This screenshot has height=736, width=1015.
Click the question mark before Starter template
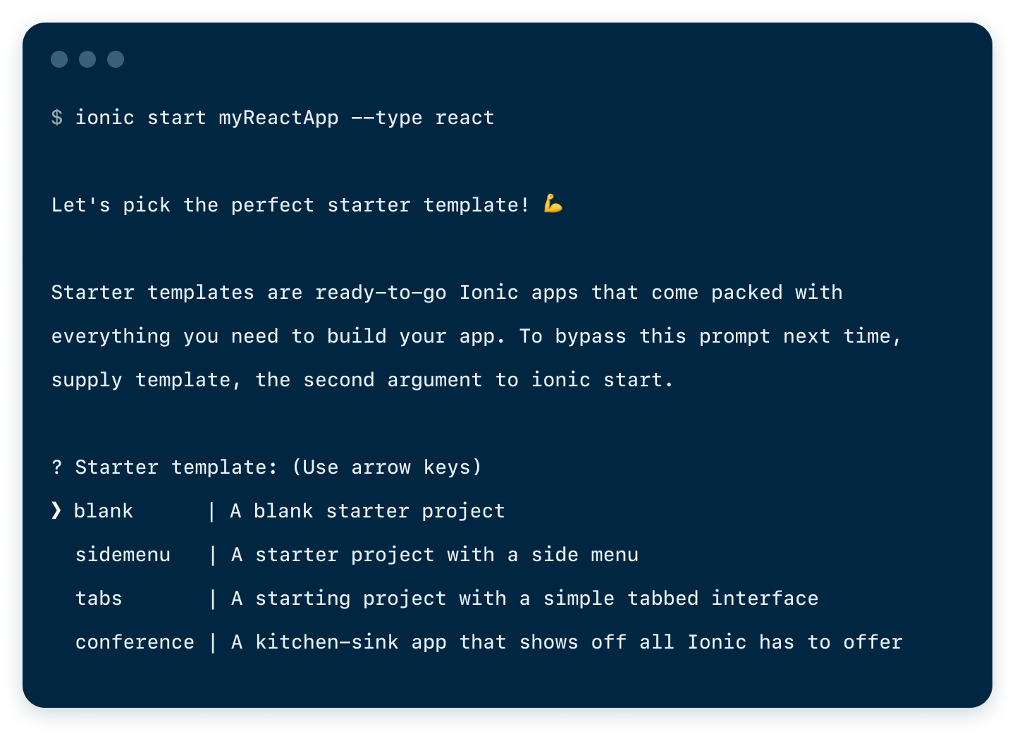[x=57, y=467]
